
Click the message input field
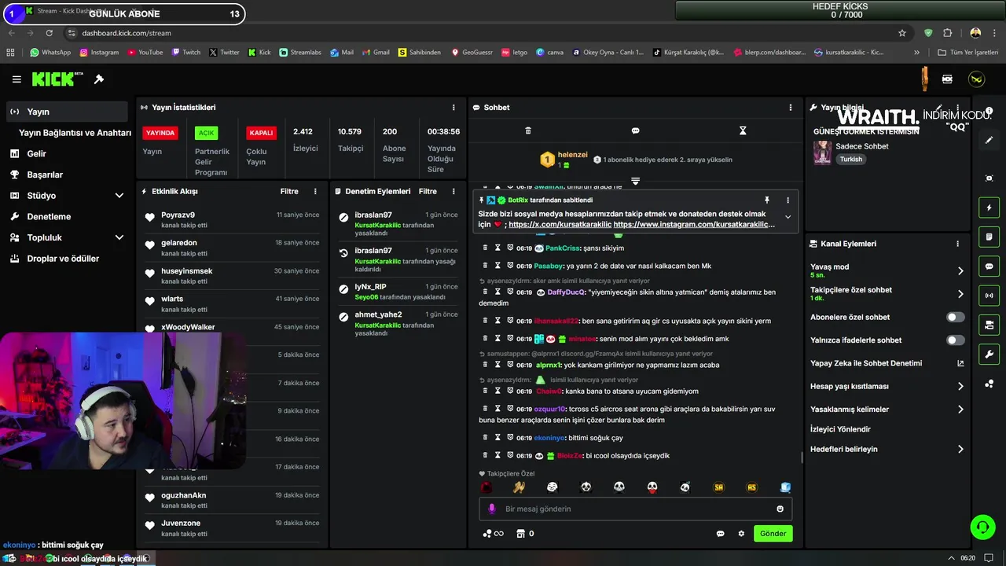[x=636, y=509]
